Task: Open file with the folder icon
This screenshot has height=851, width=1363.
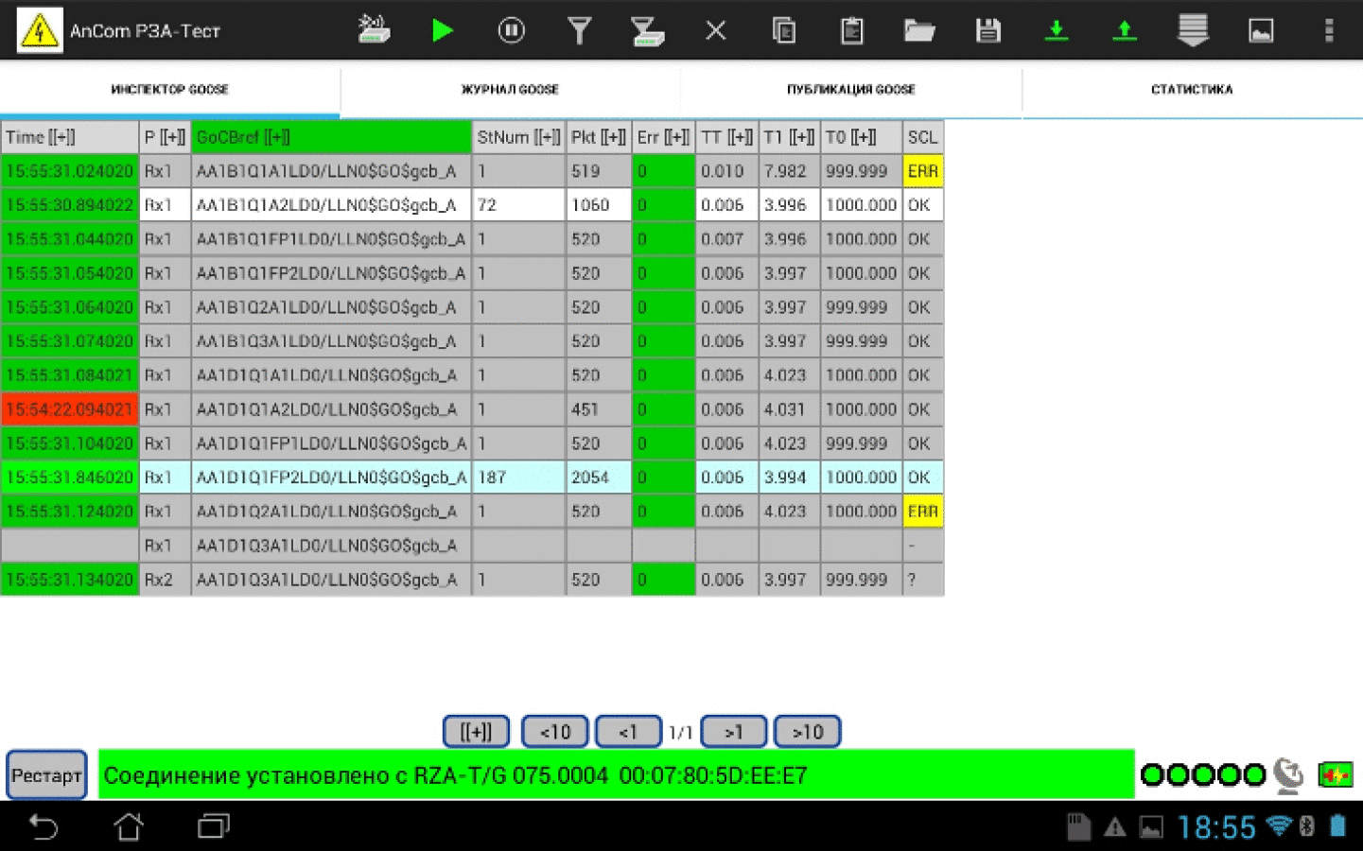Action: pyautogui.click(x=919, y=31)
